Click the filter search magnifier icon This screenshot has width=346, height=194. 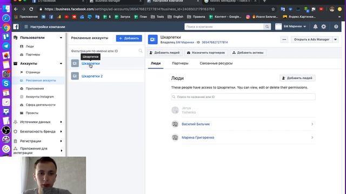coord(141,51)
